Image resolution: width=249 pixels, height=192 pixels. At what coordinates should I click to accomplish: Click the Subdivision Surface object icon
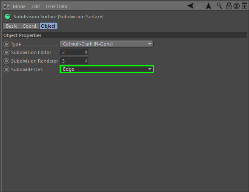(x=7, y=17)
